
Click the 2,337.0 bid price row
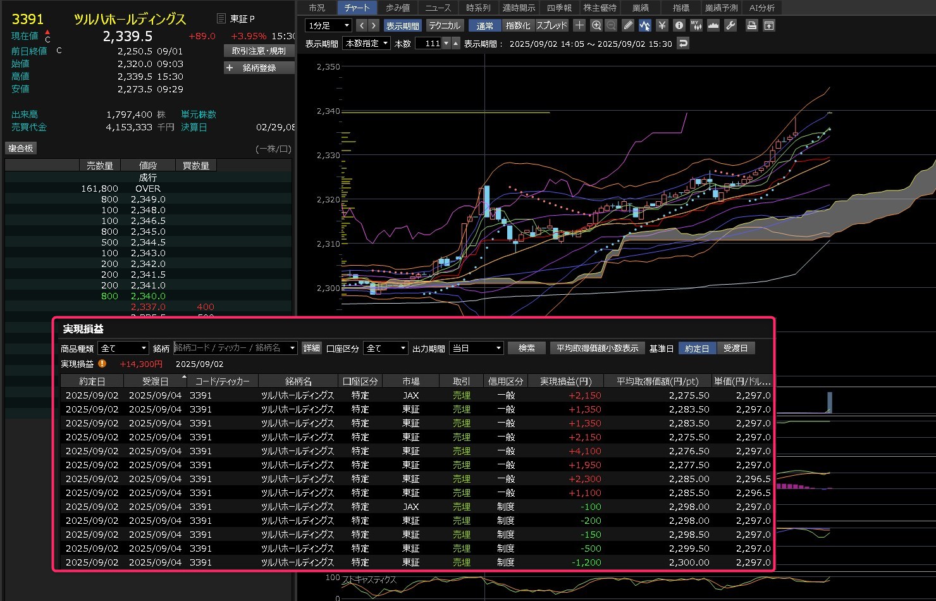tap(148, 307)
